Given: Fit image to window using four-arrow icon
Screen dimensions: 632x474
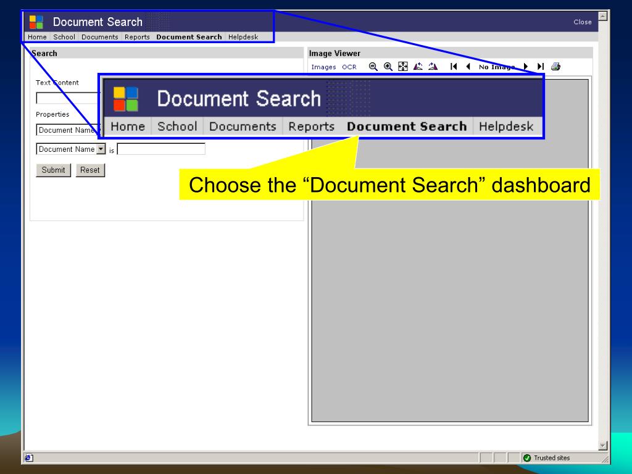Looking at the screenshot, I should 402,67.
